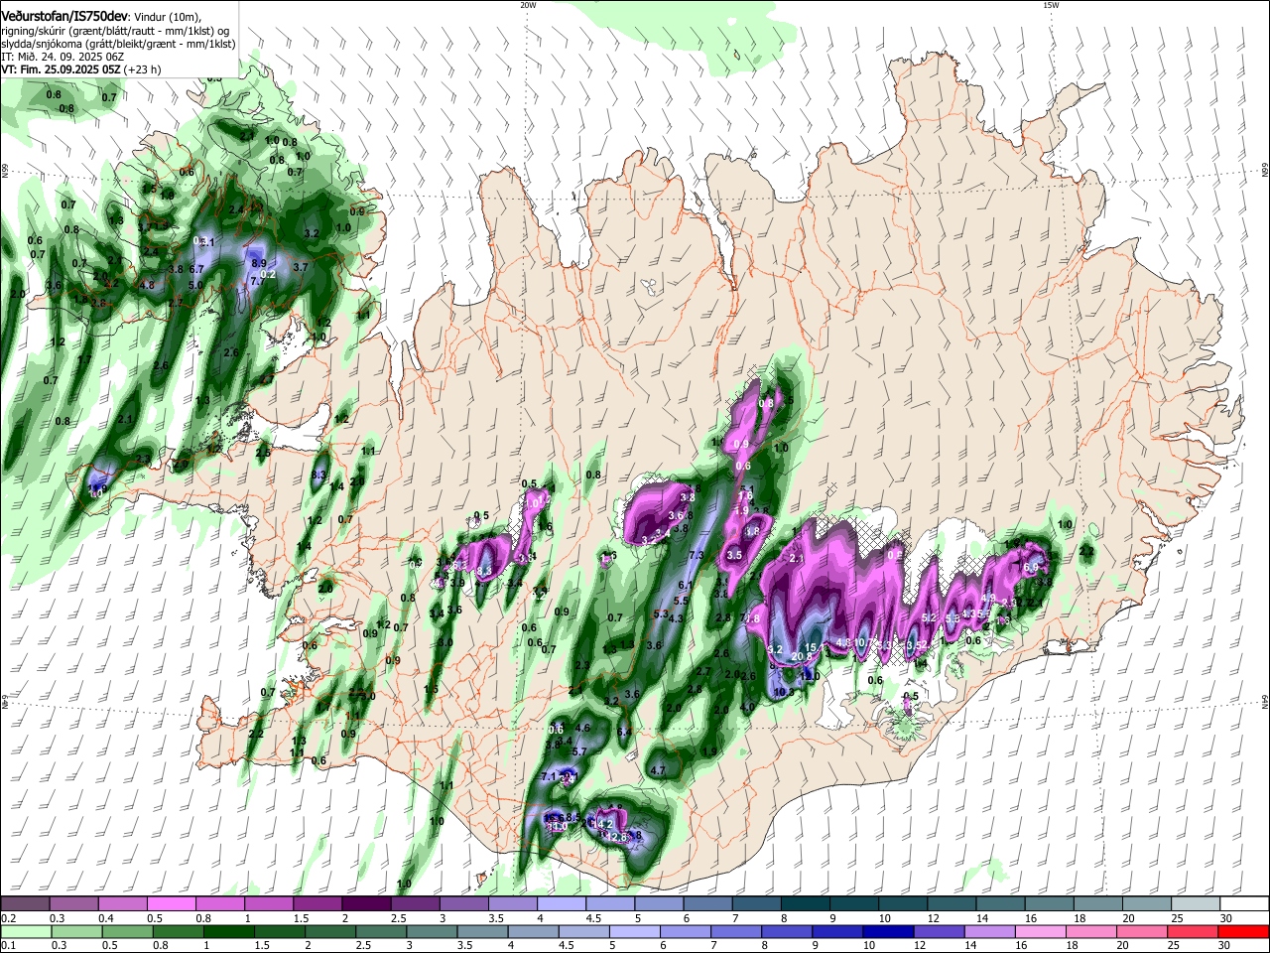Click the 7.7 precipitation value on the map
The height and width of the screenshot is (953, 1270).
tap(256, 282)
